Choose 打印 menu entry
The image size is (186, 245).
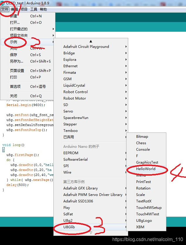[27, 77]
